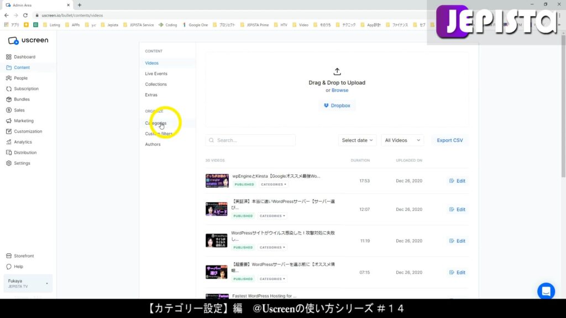Click the video search field
This screenshot has height=318, width=566.
(x=250, y=140)
